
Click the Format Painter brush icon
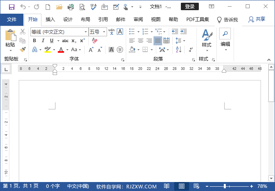pos(23,50)
